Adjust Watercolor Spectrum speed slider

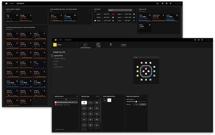tap(136, 102)
